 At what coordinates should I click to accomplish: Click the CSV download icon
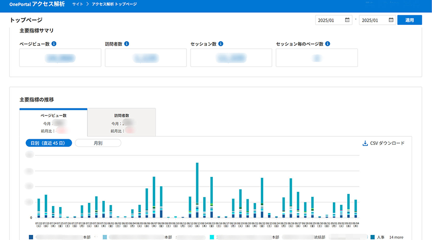click(365, 143)
